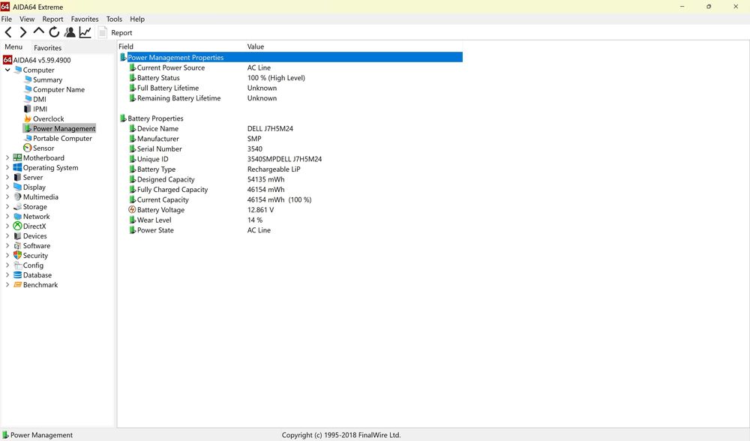The width and height of the screenshot is (750, 441).
Task: Select the DMI tree item
Action: [40, 99]
